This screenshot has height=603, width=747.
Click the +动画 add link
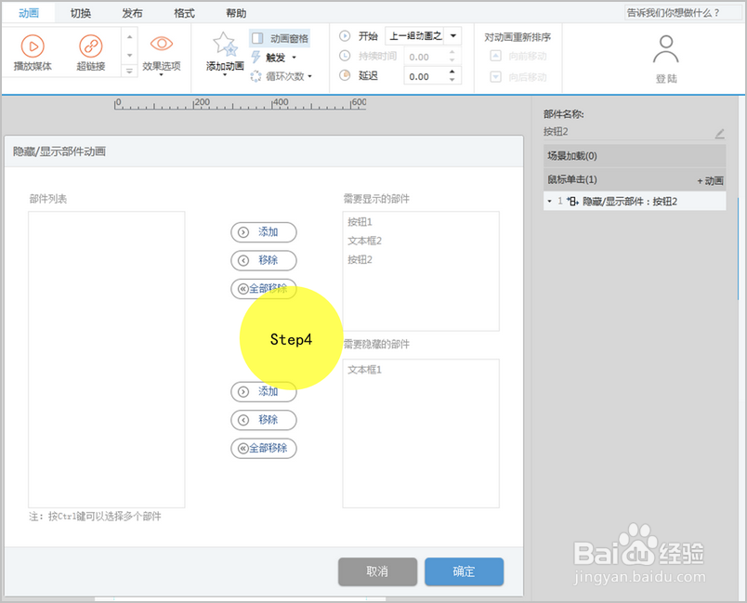coord(711,180)
